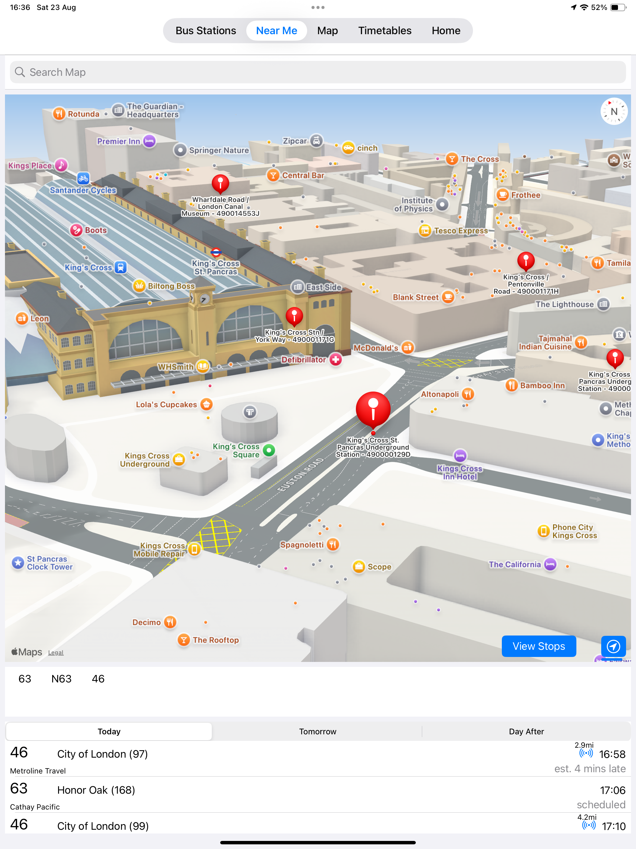
Task: Open the Timetables tab
Action: (x=385, y=31)
